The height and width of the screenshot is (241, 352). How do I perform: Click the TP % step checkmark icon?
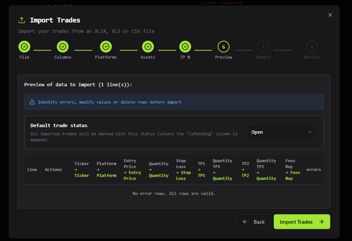coord(185,47)
